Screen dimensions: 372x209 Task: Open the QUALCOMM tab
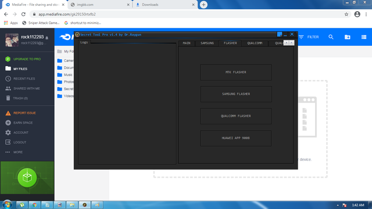point(255,43)
